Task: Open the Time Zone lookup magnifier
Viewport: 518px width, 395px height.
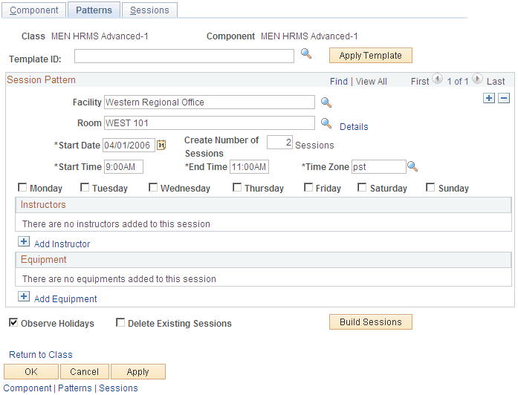Action: [x=412, y=166]
